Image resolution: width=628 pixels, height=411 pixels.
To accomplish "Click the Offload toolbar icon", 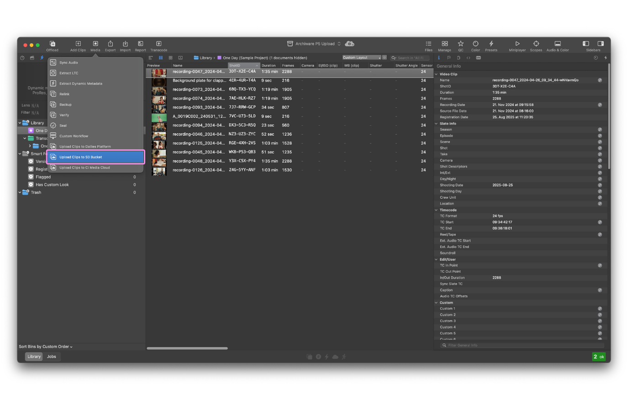I will coord(52,44).
